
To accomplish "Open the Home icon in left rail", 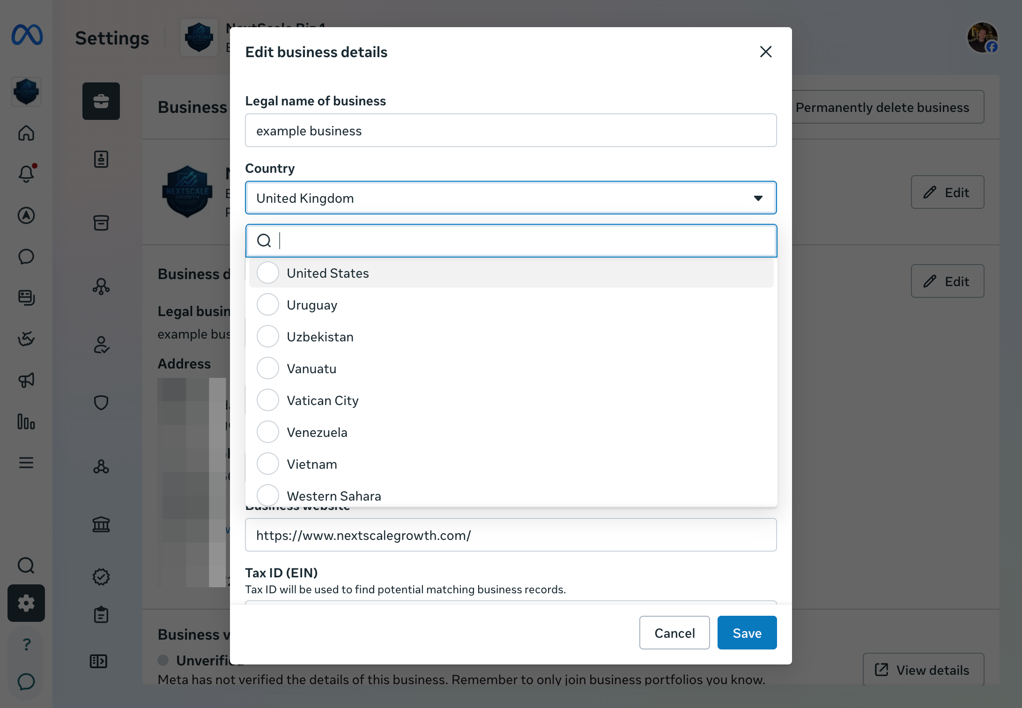I will tap(26, 133).
